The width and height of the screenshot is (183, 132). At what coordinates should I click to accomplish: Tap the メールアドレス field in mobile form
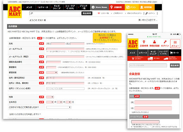tap(145, 122)
